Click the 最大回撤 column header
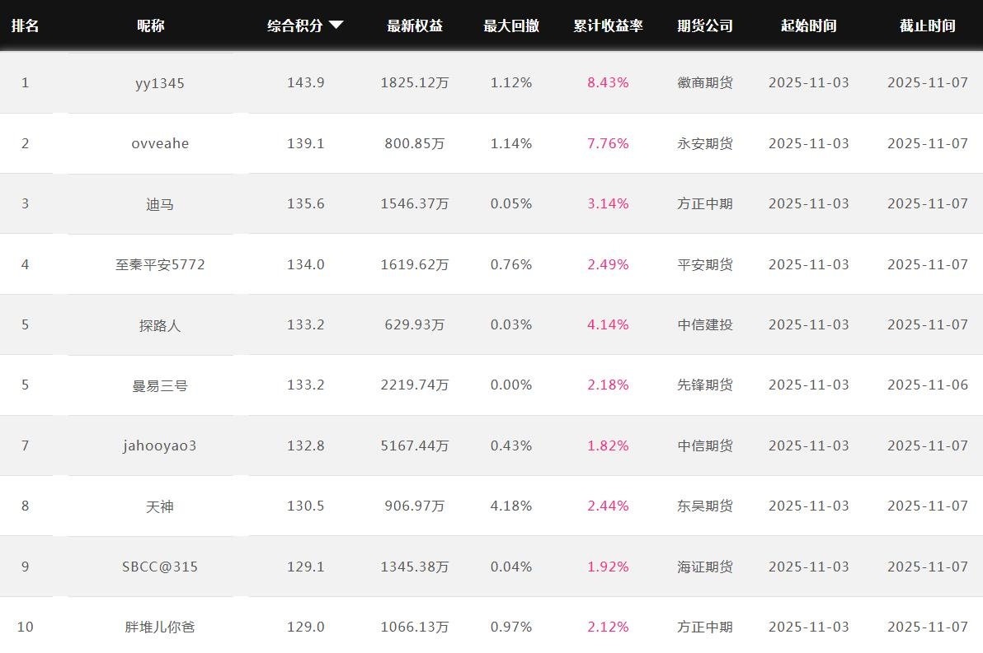 point(511,26)
